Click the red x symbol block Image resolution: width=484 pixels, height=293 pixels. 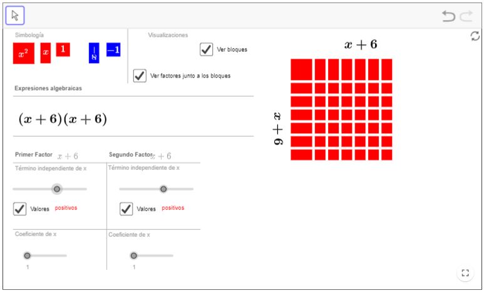click(x=45, y=53)
